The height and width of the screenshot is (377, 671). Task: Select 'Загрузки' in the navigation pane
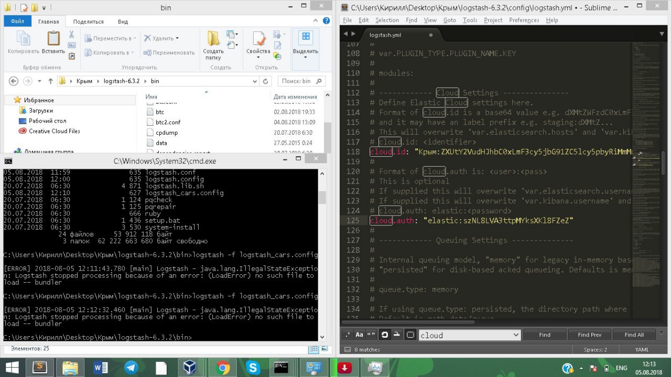click(41, 111)
